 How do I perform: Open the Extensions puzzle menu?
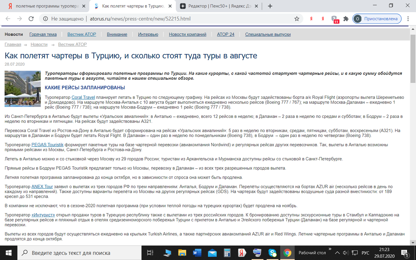(x=346, y=19)
